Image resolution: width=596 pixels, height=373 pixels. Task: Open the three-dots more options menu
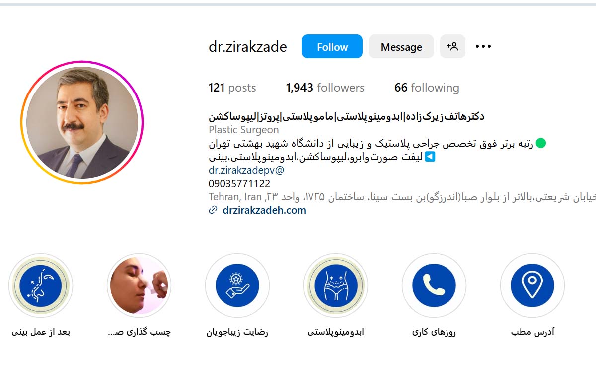[483, 47]
